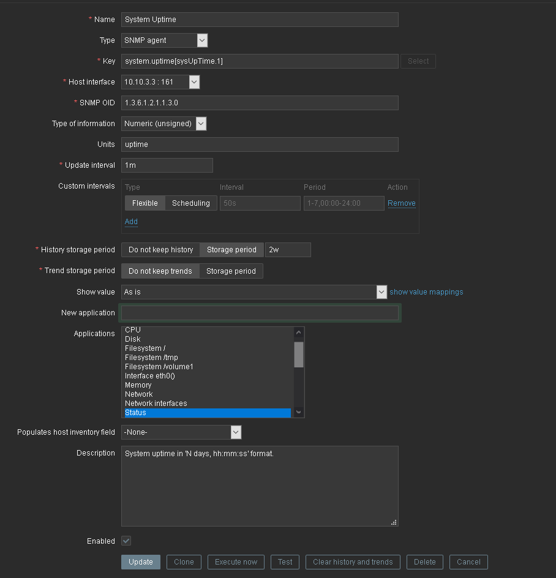Open the show value mappings link
The width and height of the screenshot is (556, 578).
426,292
